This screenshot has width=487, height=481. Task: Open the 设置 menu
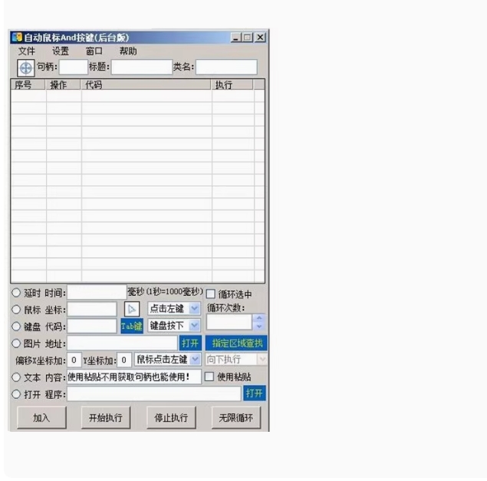click(61, 51)
